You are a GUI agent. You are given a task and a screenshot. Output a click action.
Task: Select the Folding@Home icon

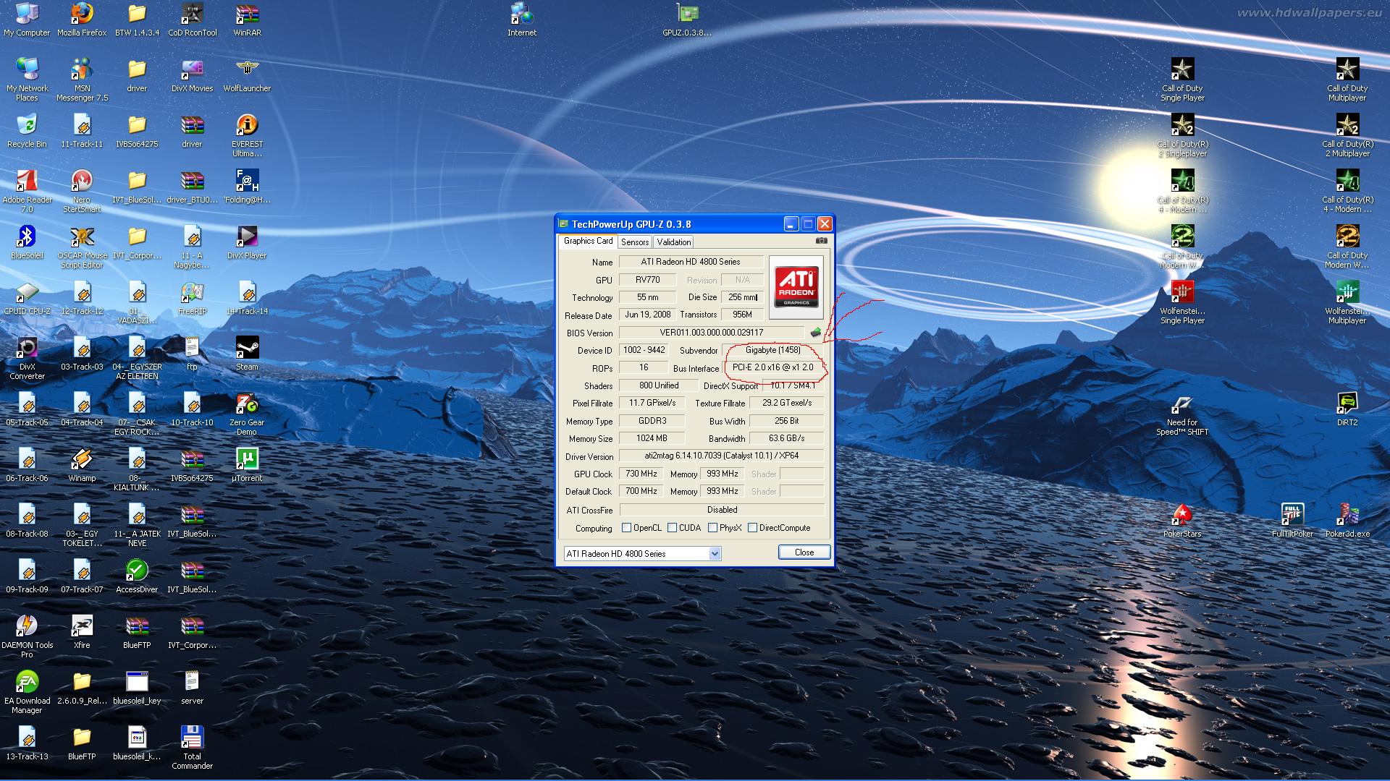pyautogui.click(x=247, y=187)
